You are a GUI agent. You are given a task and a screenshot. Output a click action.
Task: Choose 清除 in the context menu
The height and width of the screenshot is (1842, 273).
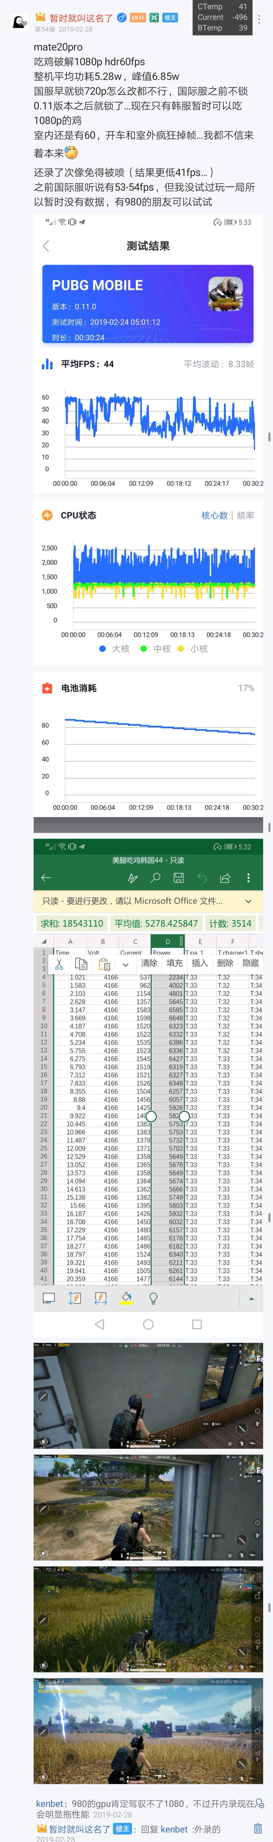point(149,963)
